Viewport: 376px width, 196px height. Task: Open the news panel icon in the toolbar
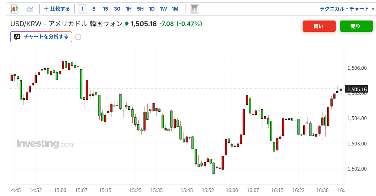194,9
